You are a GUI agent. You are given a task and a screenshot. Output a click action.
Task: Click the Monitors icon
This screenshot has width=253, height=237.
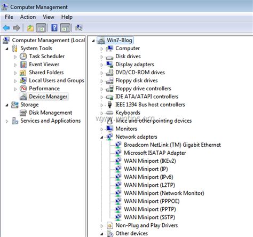109,129
